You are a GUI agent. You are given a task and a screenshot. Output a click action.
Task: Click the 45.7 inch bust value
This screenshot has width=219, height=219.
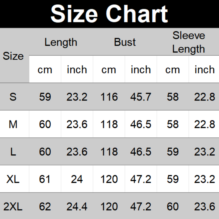tap(141, 97)
